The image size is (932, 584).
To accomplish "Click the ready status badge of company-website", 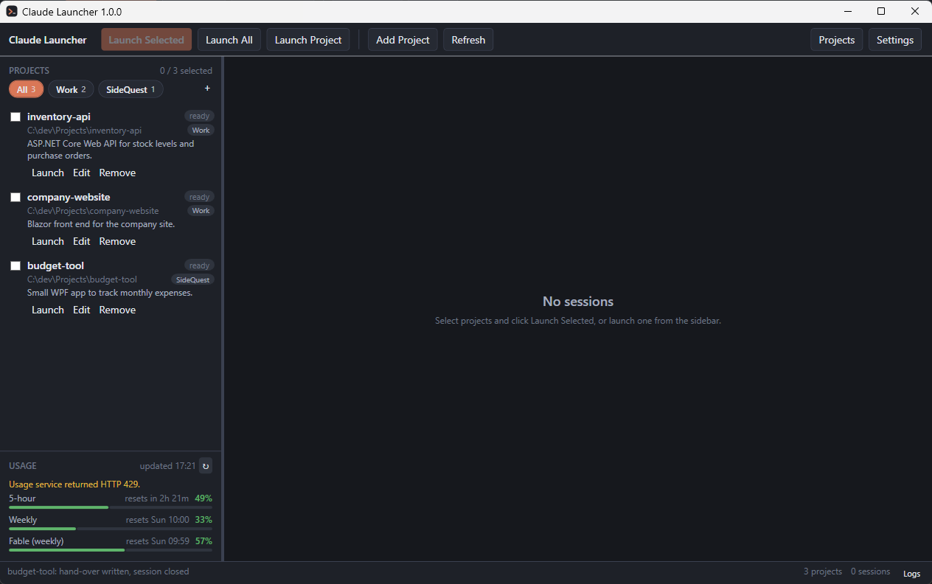I will (x=199, y=197).
